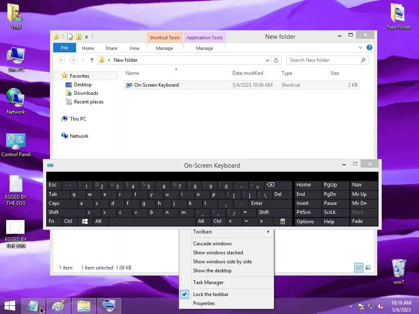Screen dimensions: 419x314
Task: Open the Windows Start button
Action: click(10, 306)
